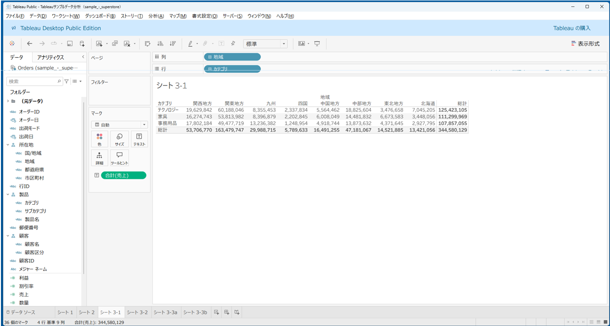Switch to the アナリティクス tab
610x326 pixels.
[50, 57]
